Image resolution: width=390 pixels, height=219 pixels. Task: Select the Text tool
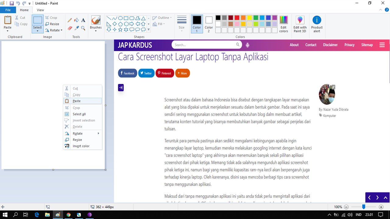point(83,20)
